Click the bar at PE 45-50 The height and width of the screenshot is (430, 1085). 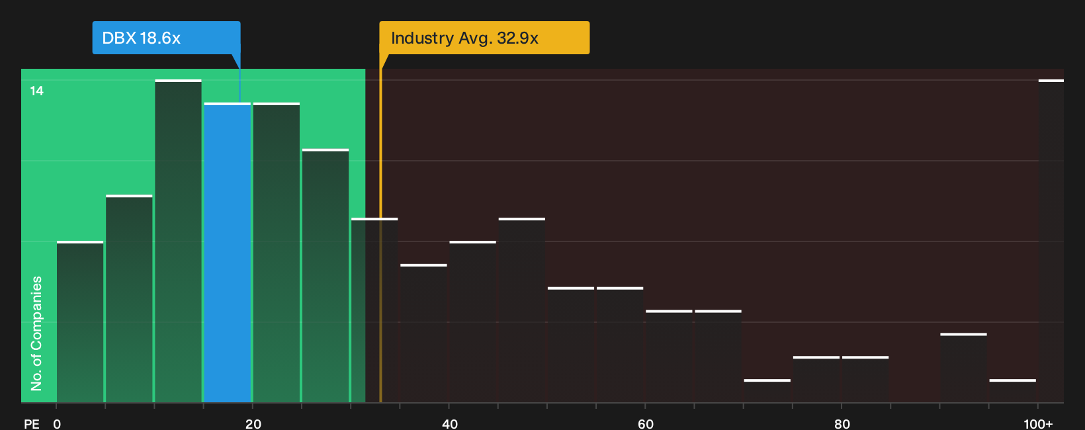click(x=522, y=310)
